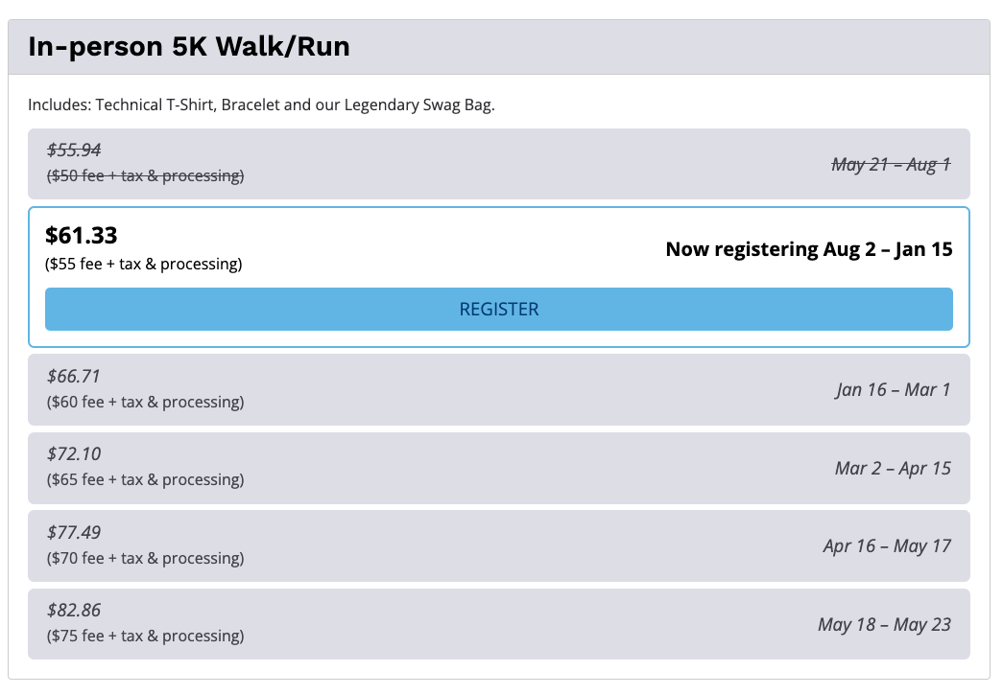The width and height of the screenshot is (1003, 695).
Task: Click the ($70 fee + tax & processing) note
Action: 145,558
